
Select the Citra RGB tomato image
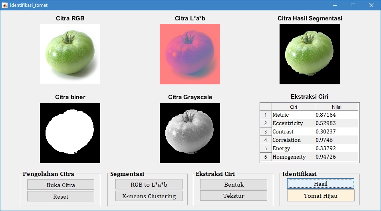click(x=70, y=54)
